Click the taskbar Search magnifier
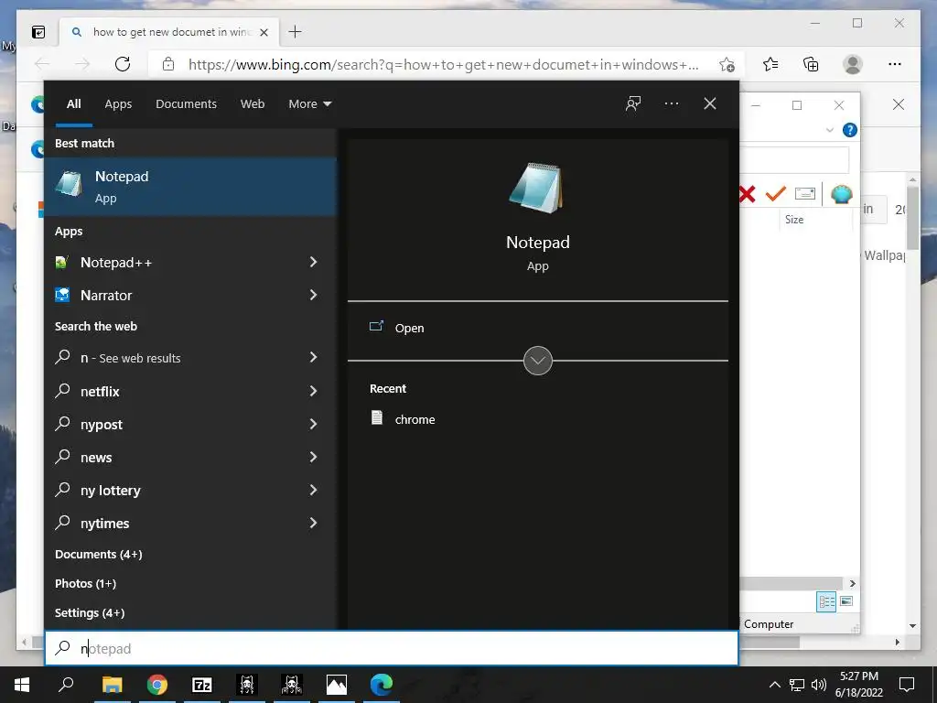Image resolution: width=937 pixels, height=703 pixels. [66, 685]
